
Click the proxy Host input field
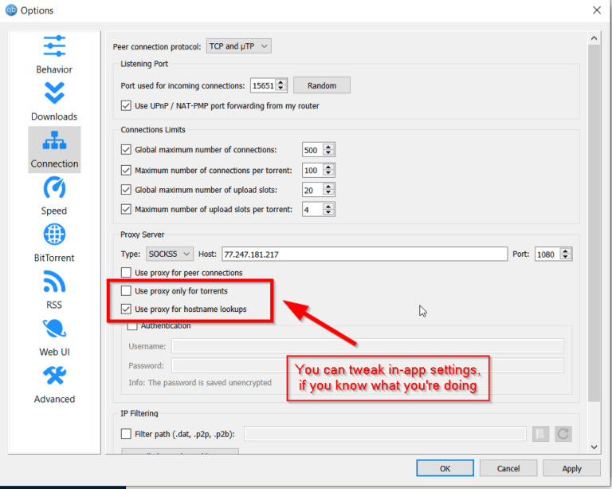tap(364, 254)
